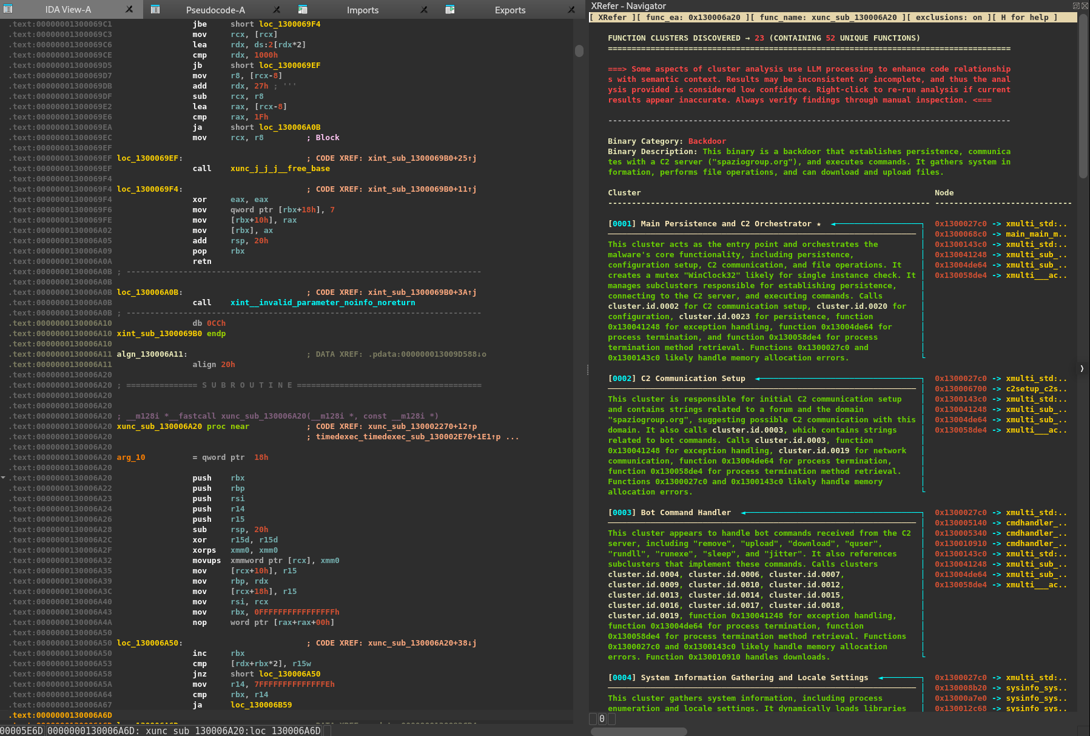Screen dimensions: 1090x736
Task: Click the 'Backdoor' binary category value
Action: point(707,141)
